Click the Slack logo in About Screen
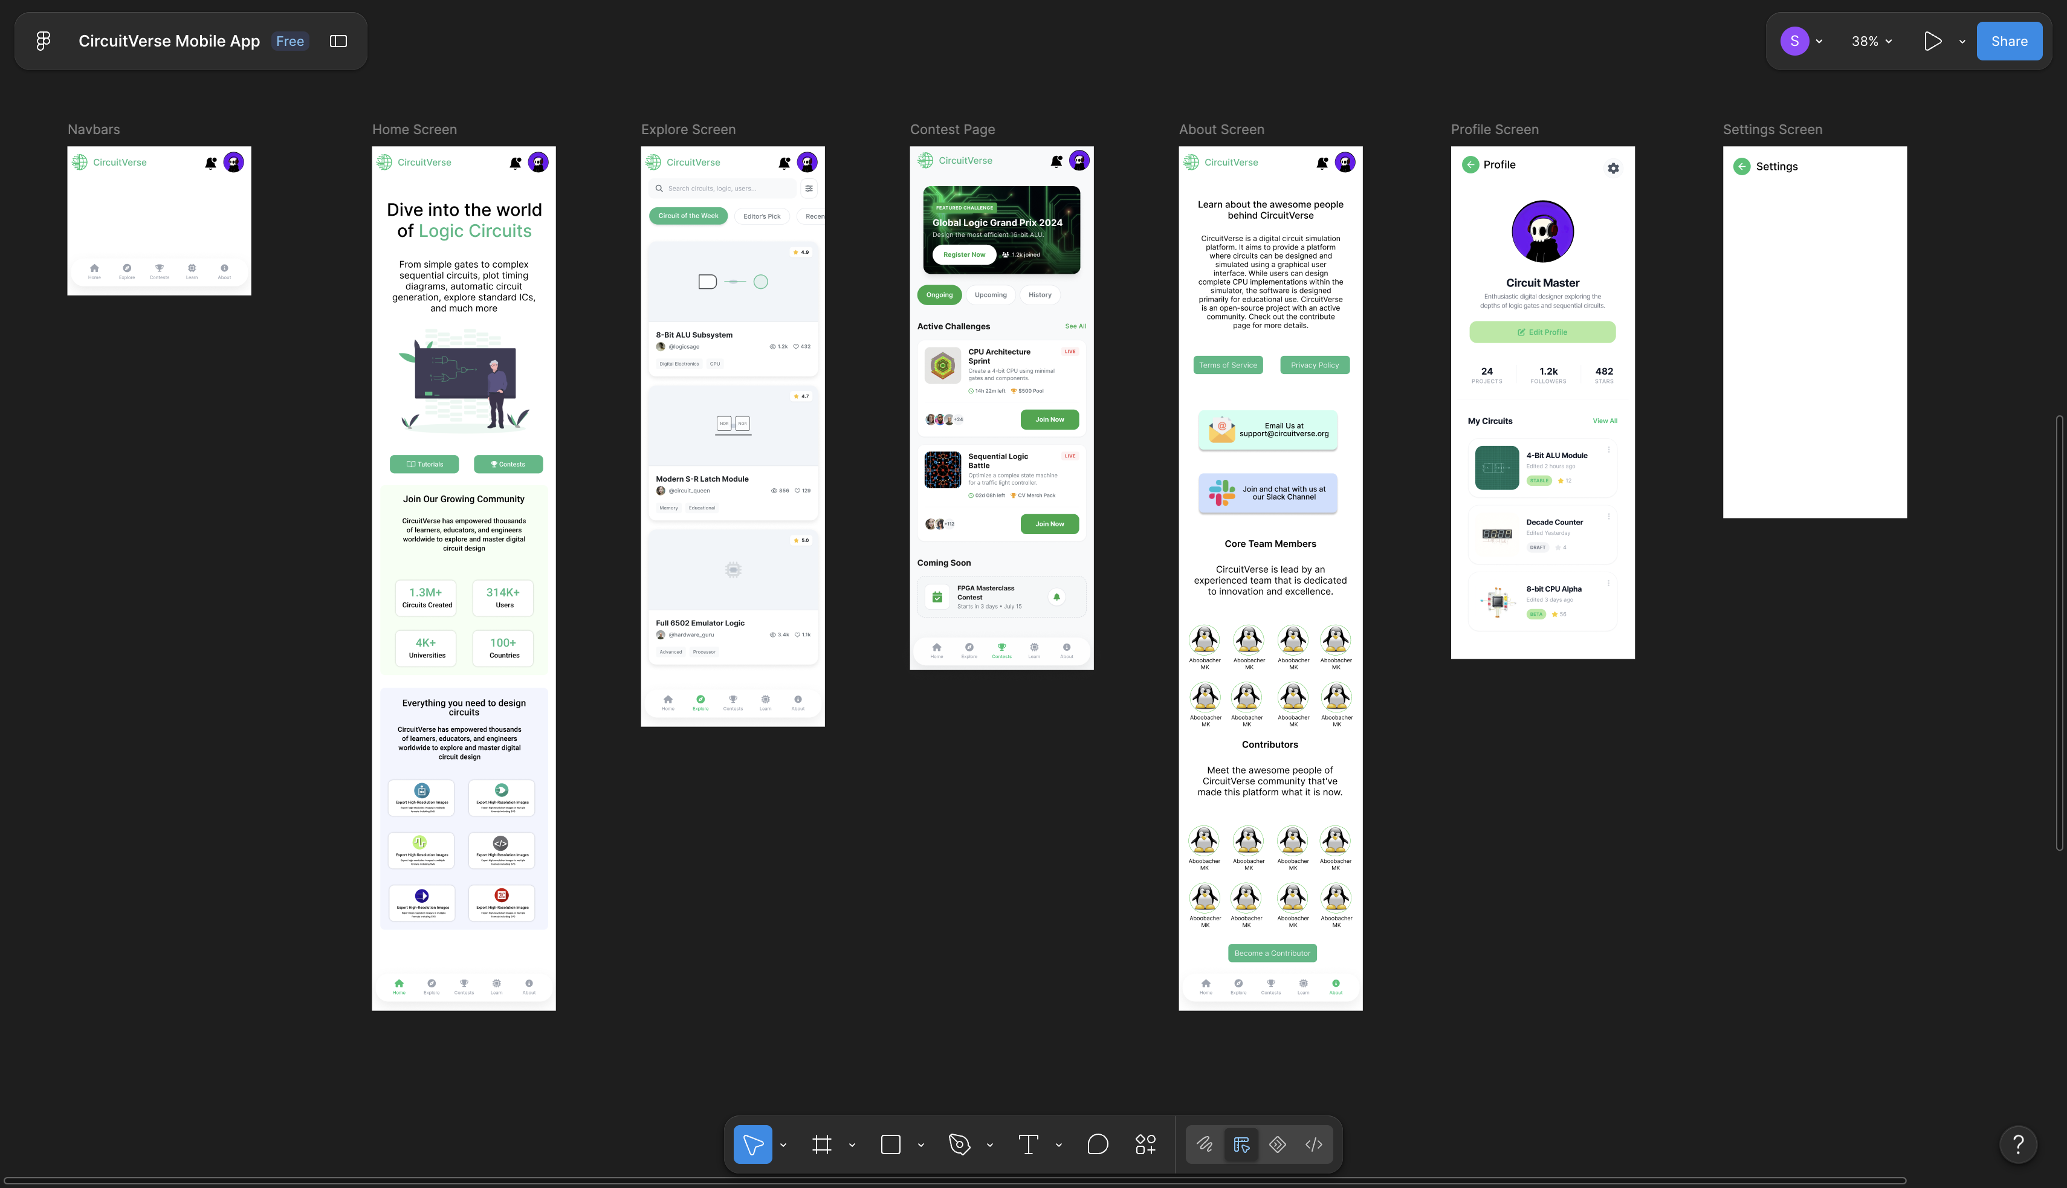2067x1188 pixels. tap(1221, 493)
